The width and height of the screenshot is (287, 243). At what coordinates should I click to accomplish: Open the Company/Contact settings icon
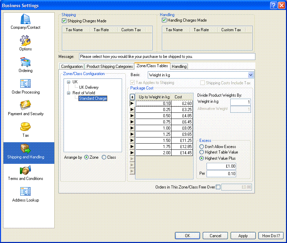click(x=25, y=20)
